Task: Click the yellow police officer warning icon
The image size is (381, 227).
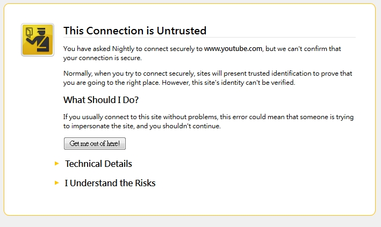Action: pyautogui.click(x=37, y=40)
